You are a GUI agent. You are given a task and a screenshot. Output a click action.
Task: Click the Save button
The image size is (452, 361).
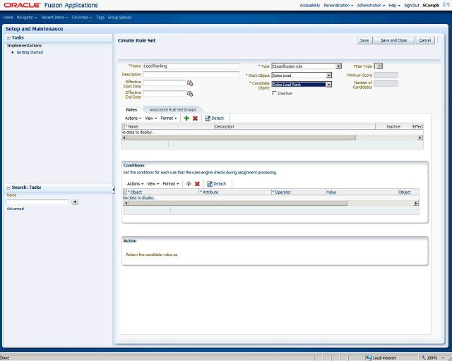[364, 40]
